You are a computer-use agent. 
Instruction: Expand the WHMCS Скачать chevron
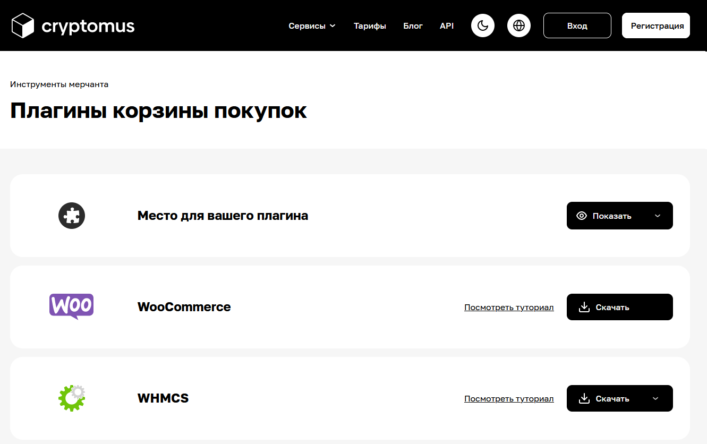click(655, 398)
